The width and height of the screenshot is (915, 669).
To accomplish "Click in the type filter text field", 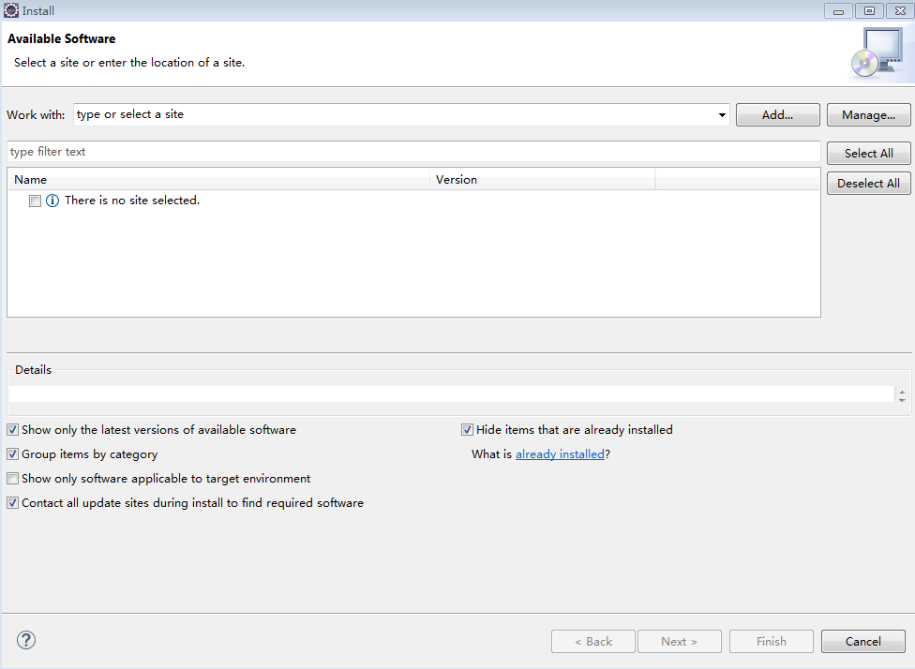I will pyautogui.click(x=412, y=152).
